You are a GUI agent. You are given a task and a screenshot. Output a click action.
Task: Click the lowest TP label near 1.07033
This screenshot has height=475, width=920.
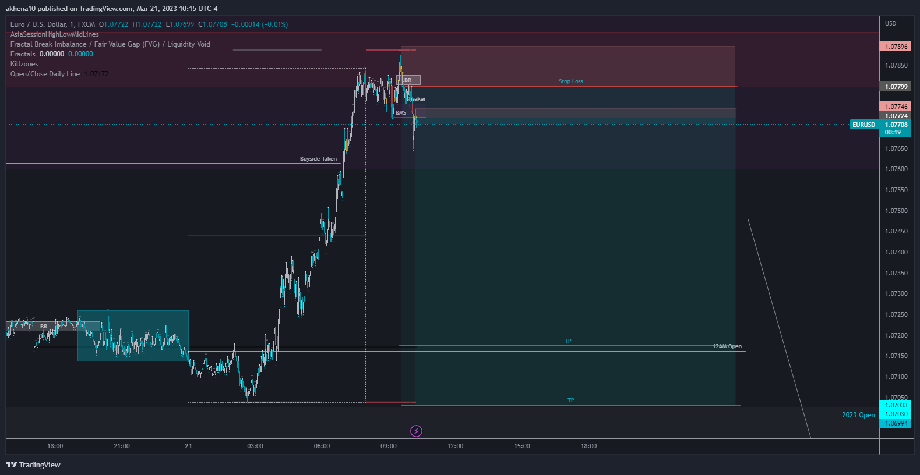point(571,400)
